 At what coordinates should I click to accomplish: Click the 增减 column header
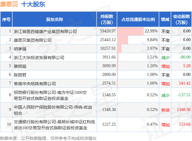click(165, 19)
